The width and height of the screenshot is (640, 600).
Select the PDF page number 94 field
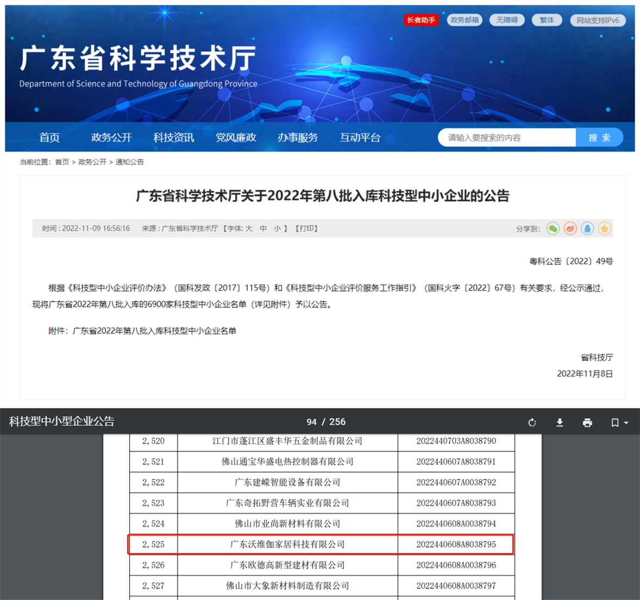311,422
